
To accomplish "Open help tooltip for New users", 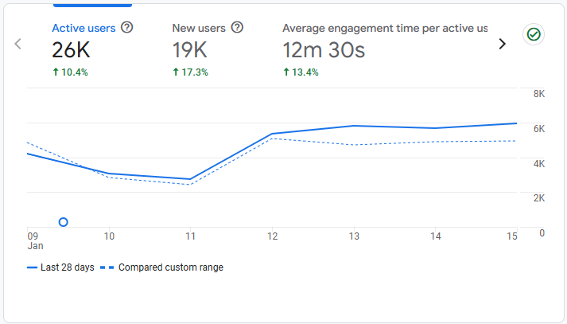I will click(236, 28).
